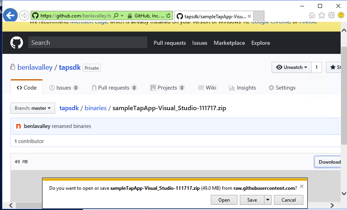This screenshot has height=210, width=347.
Task: Click the smiley feedback icon
Action: coord(341,15)
